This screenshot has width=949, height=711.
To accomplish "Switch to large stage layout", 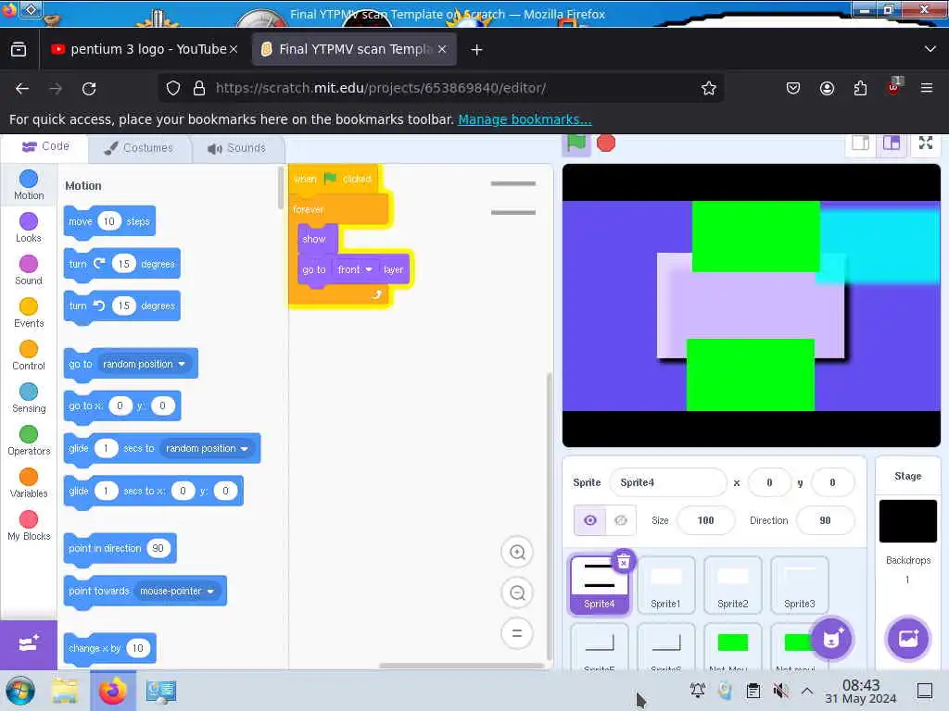I will click(892, 143).
